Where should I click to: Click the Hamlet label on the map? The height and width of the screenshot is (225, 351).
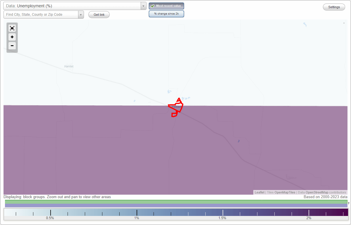click(x=69, y=67)
